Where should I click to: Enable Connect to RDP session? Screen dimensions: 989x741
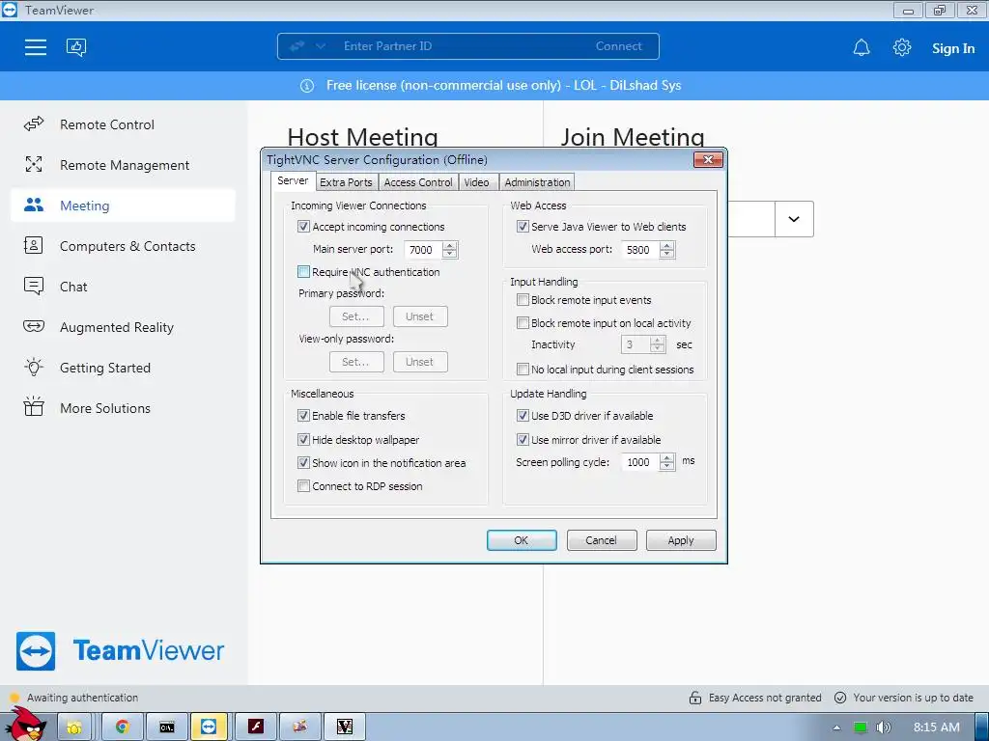pyautogui.click(x=303, y=486)
